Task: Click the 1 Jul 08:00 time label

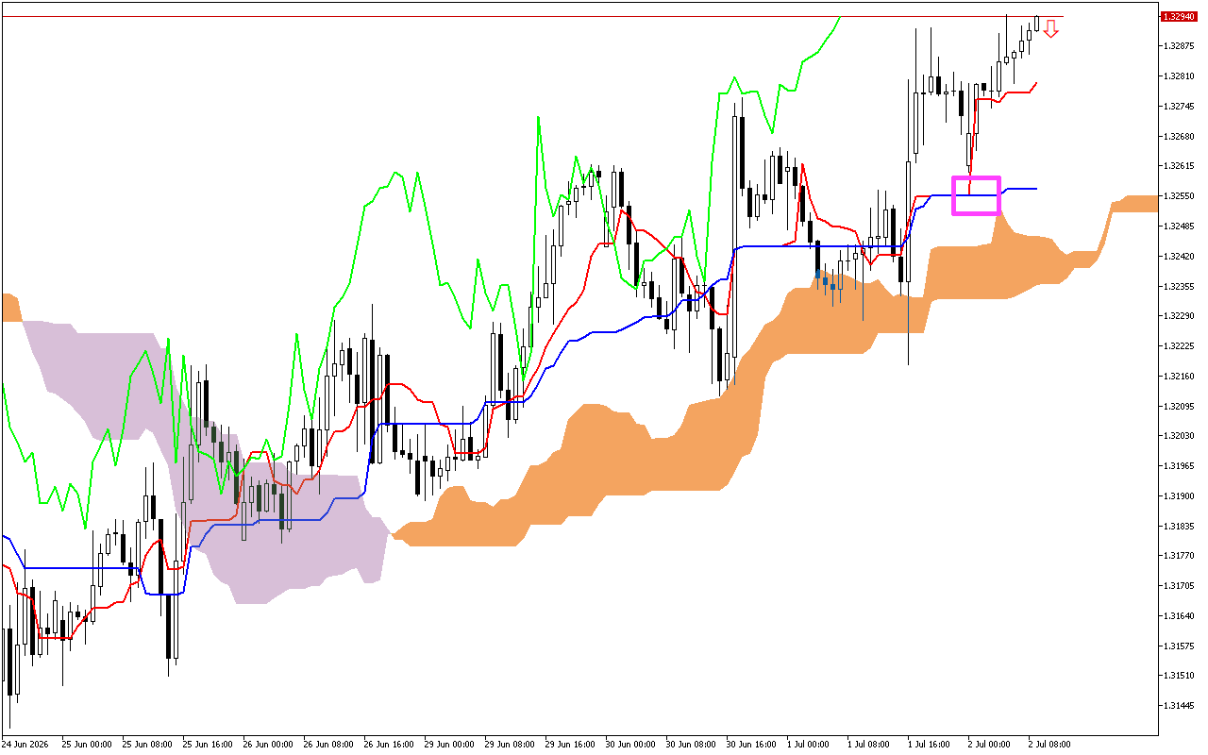Action: coord(870,744)
